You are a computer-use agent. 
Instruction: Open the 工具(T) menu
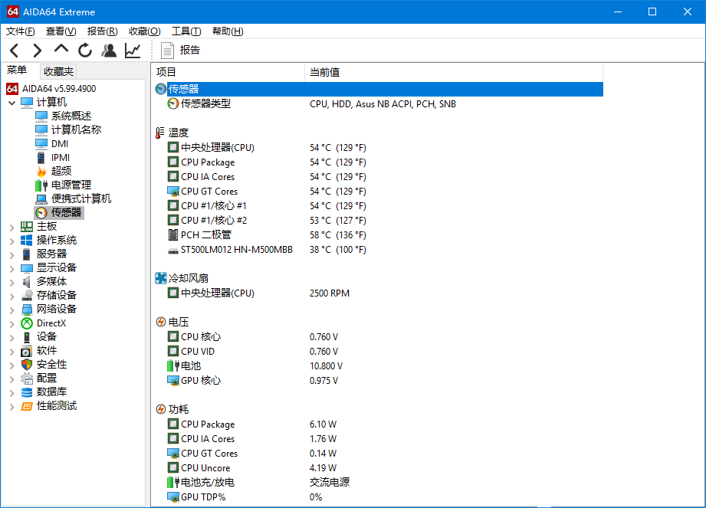point(186,31)
